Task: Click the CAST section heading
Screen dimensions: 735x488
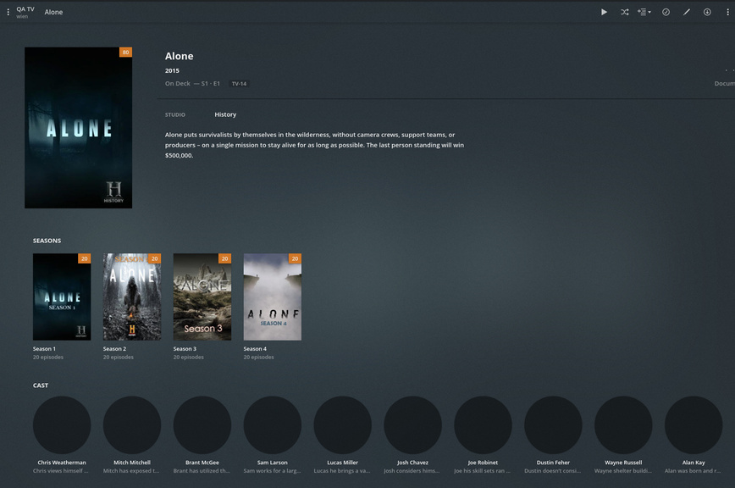Action: click(x=41, y=385)
